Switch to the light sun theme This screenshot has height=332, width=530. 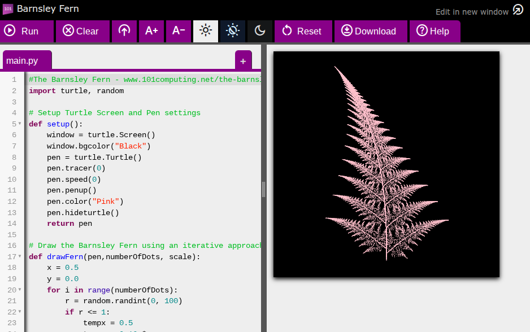(x=206, y=31)
